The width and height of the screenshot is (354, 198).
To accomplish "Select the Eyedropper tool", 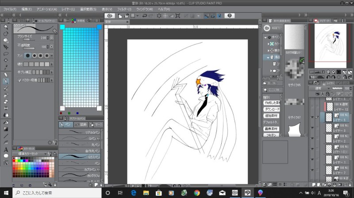I will pyautogui.click(x=6, y=67).
